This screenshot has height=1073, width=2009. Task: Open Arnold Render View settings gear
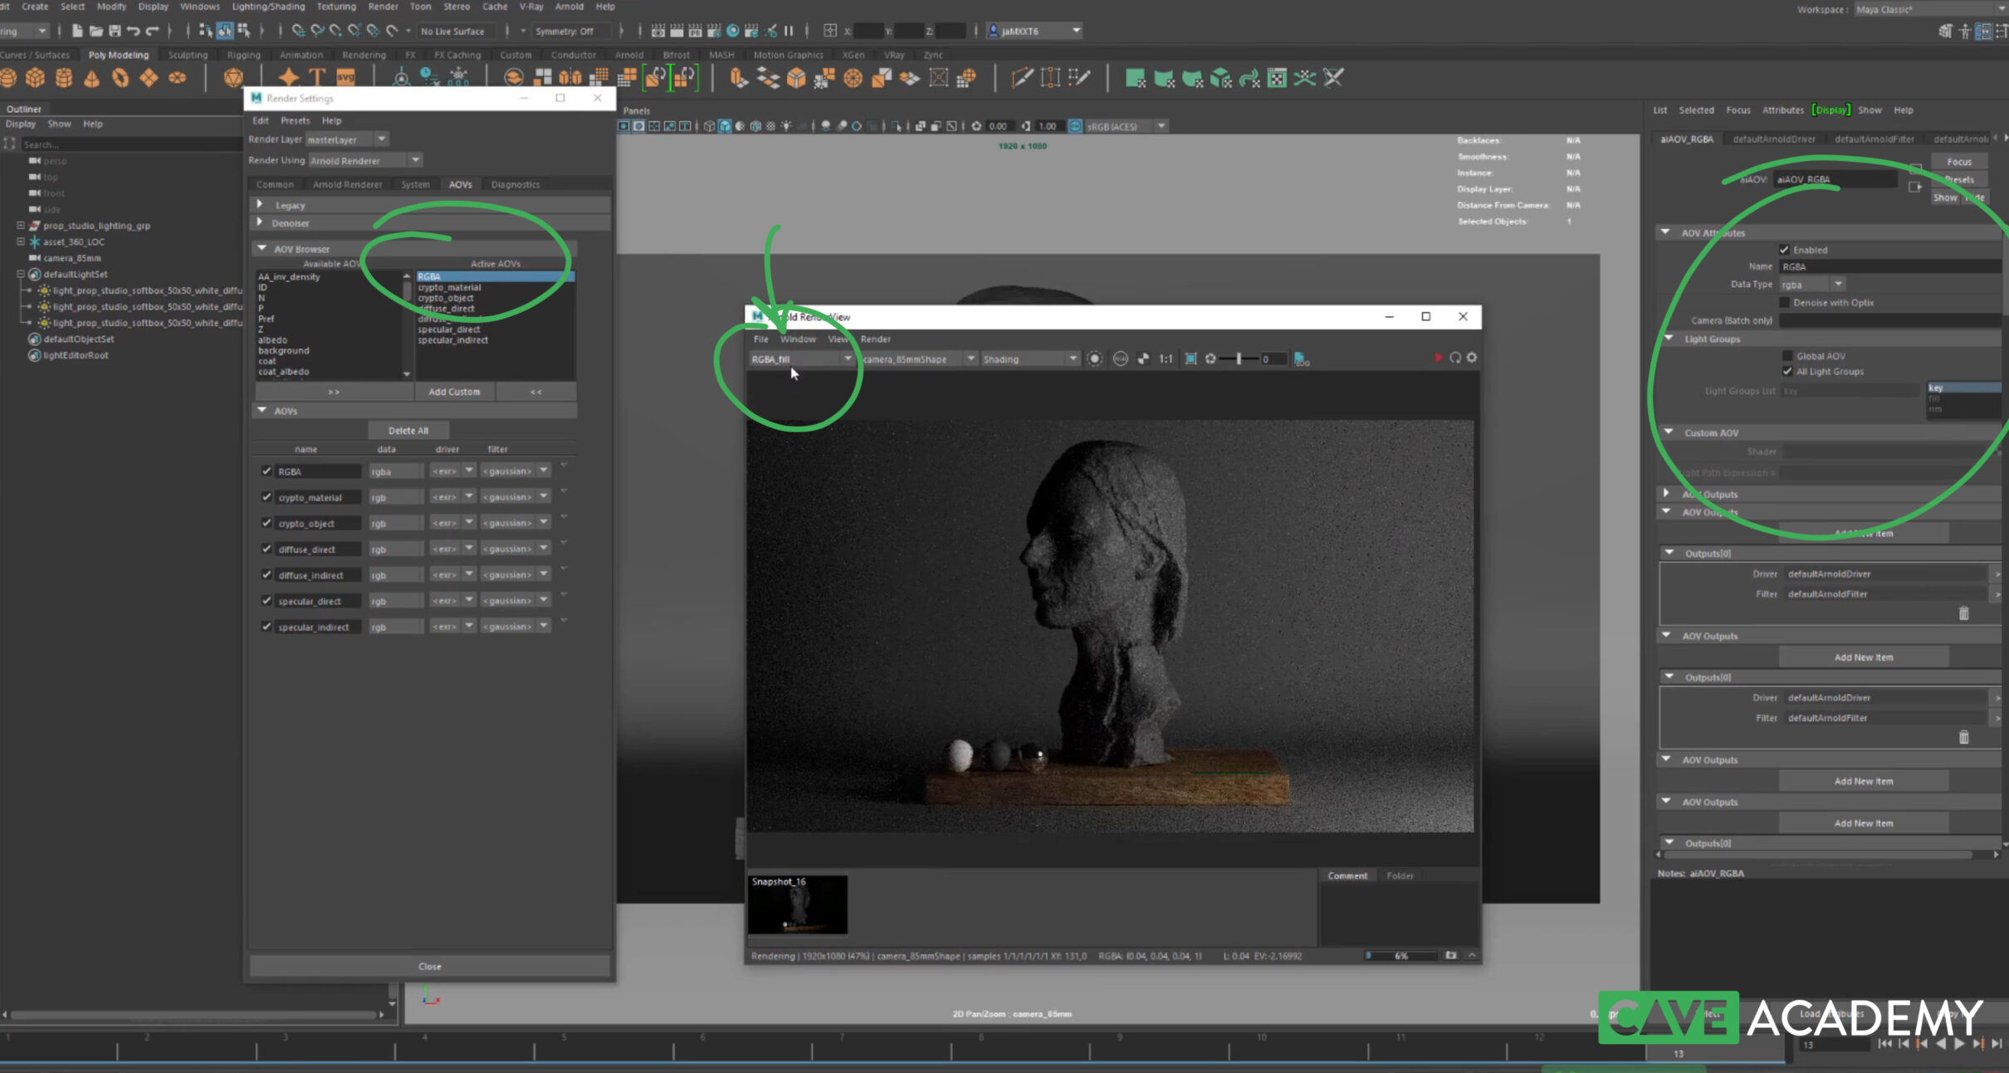coord(1472,358)
